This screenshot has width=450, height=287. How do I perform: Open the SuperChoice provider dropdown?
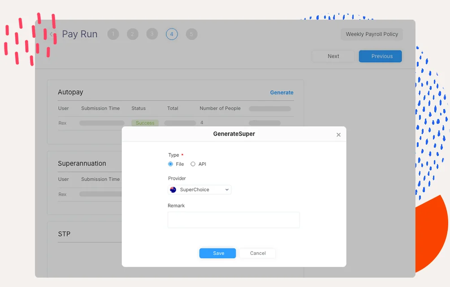[x=200, y=190]
